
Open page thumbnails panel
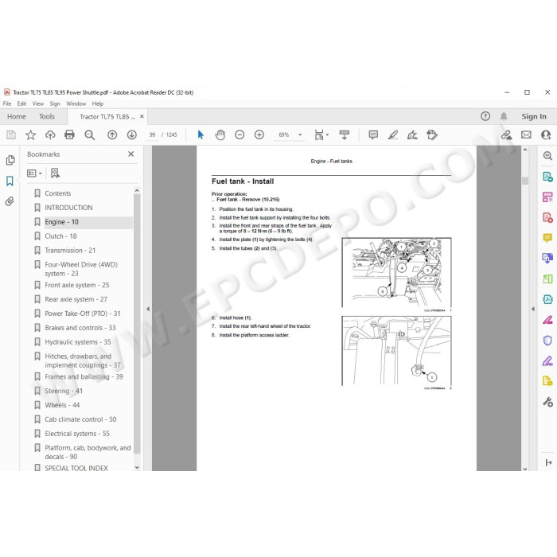pos(10,160)
